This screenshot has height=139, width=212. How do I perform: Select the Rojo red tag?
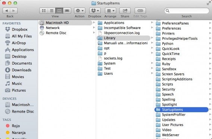[x=13, y=126]
